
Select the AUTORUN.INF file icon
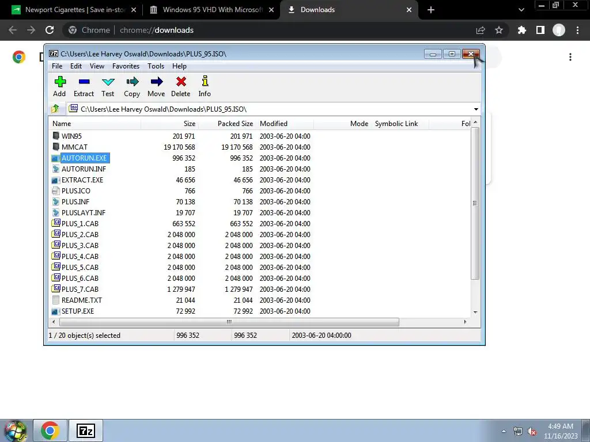(x=56, y=169)
